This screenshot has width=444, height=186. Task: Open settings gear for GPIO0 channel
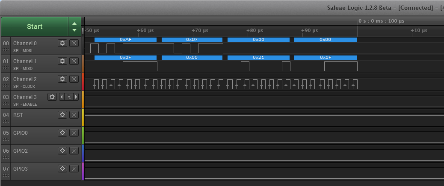click(62, 133)
